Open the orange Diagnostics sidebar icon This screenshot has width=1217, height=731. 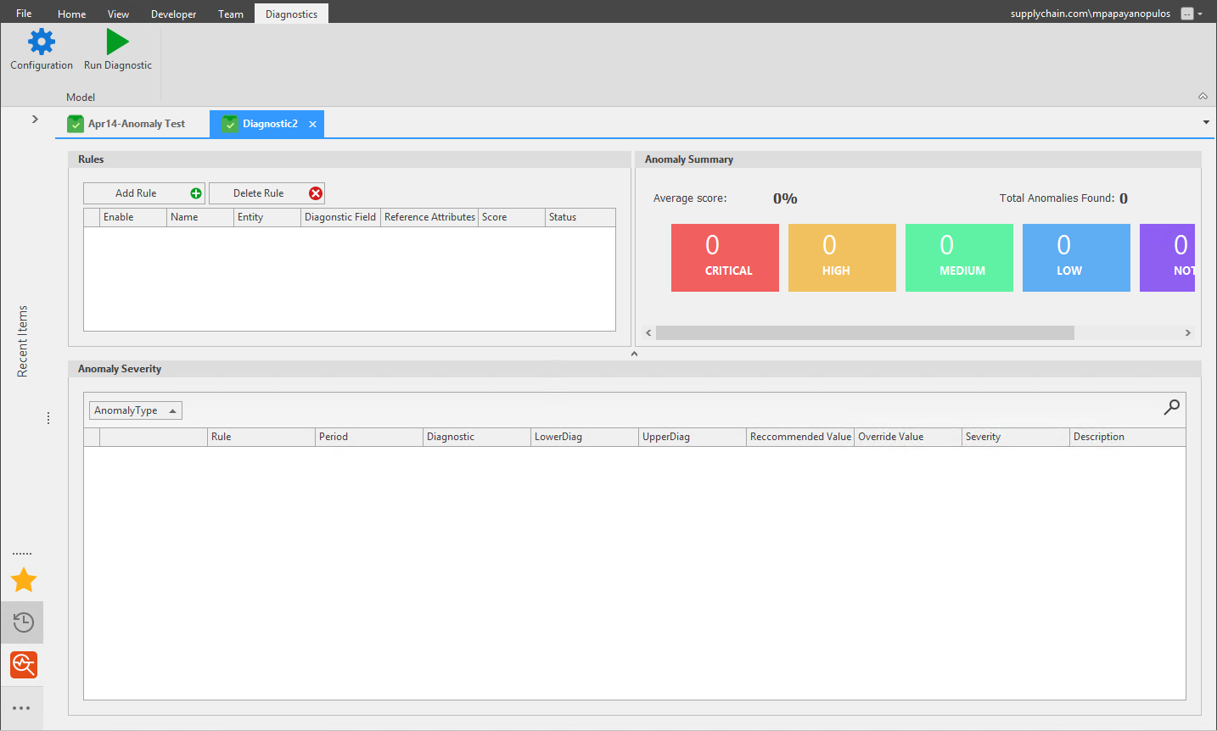tap(24, 665)
